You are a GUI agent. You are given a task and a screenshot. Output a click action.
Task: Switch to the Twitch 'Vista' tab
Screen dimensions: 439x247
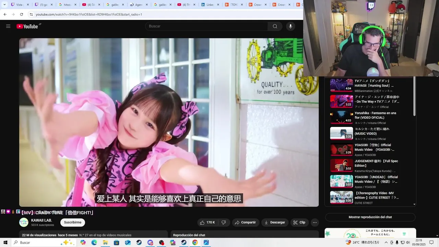19,5
